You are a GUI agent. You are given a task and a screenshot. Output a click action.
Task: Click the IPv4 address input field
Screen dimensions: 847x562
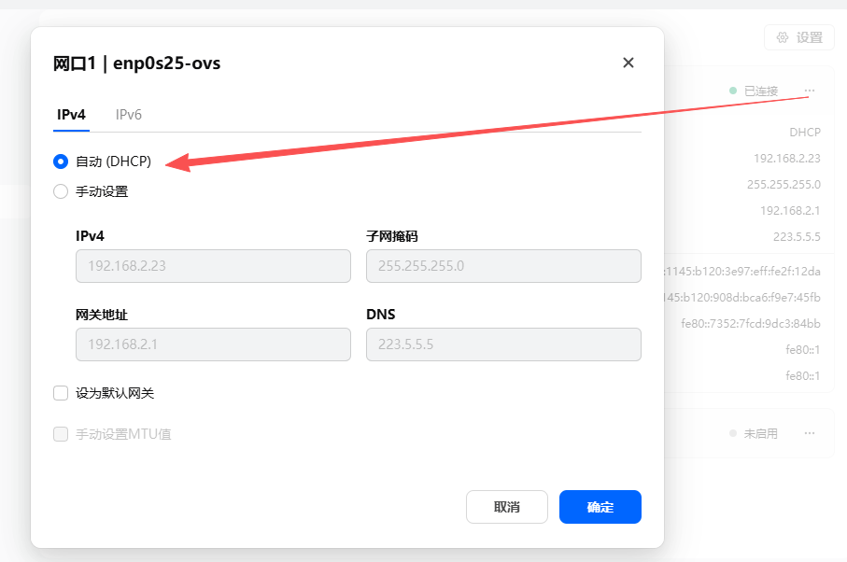pyautogui.click(x=213, y=266)
